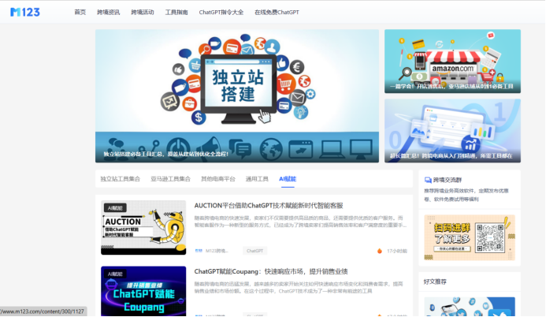546x317 pixels.
Task: Click the 好文推荐 heading
Action: point(435,282)
